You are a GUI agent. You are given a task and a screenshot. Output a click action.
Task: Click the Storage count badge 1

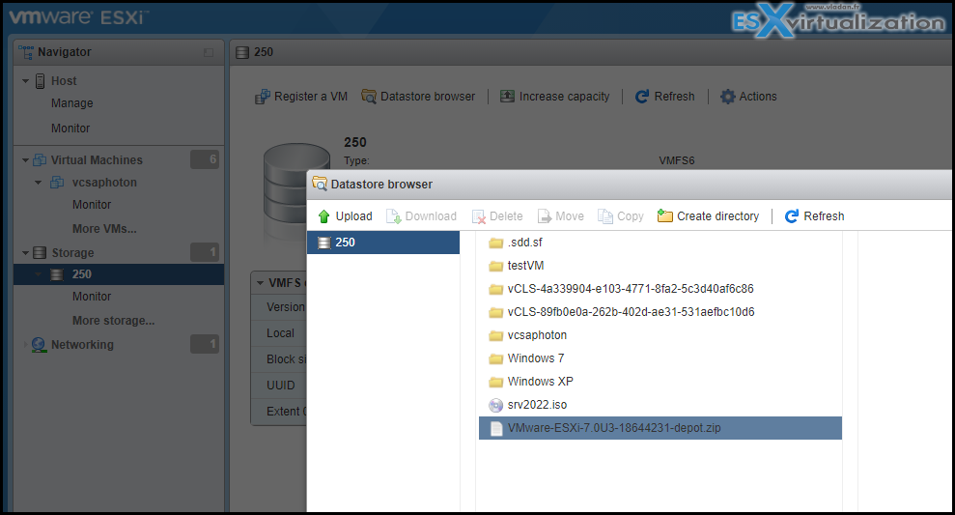click(205, 252)
